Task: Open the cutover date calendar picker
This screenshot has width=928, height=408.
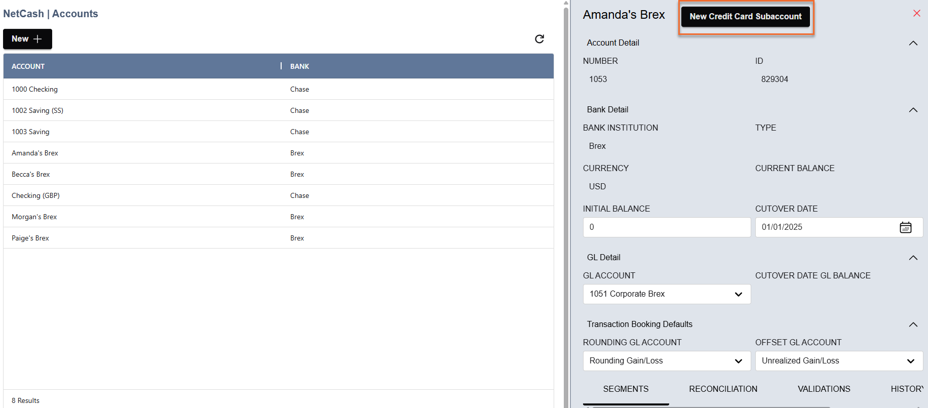Action: click(x=905, y=227)
